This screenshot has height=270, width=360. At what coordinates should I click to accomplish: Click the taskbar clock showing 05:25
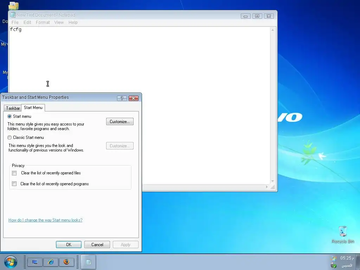tap(347, 258)
